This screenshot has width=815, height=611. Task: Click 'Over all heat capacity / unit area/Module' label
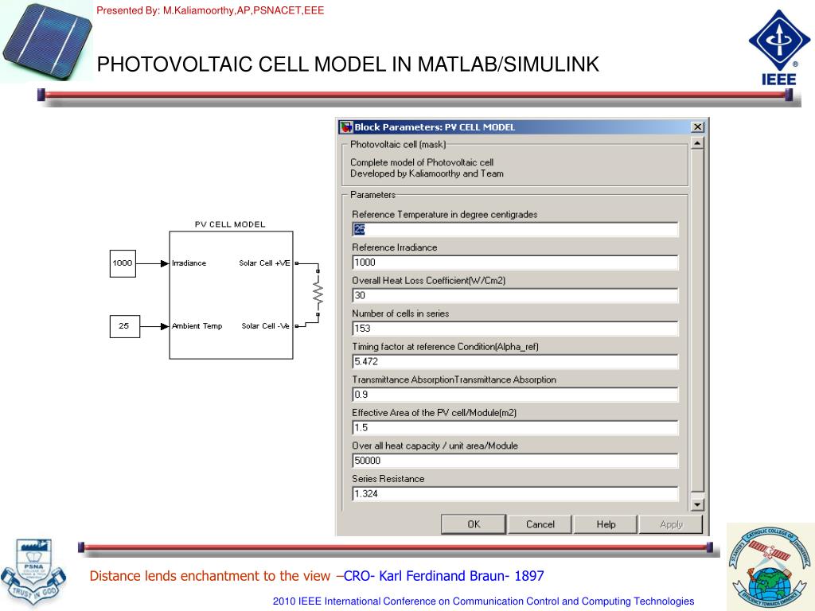435,446
